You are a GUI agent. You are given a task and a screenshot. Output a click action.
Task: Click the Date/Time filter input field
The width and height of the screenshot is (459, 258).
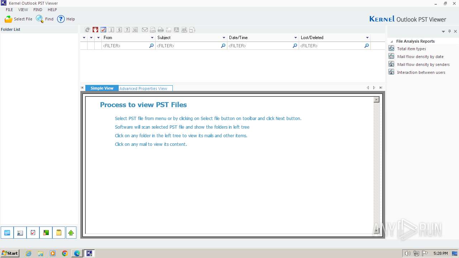[263, 46]
